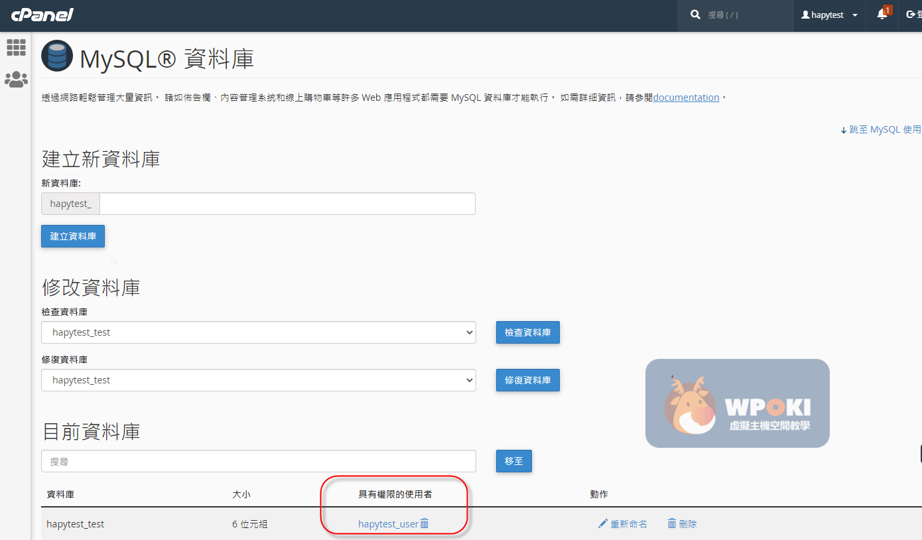Screen dimensions: 922x540
Task: Click the magnifier icon in top search
Action: coord(695,15)
